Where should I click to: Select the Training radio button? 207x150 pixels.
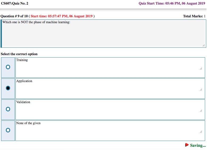(x=8, y=67)
